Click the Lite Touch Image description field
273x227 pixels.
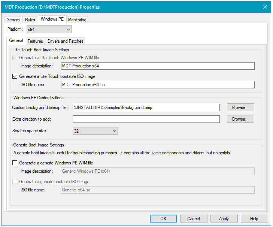click(x=158, y=66)
